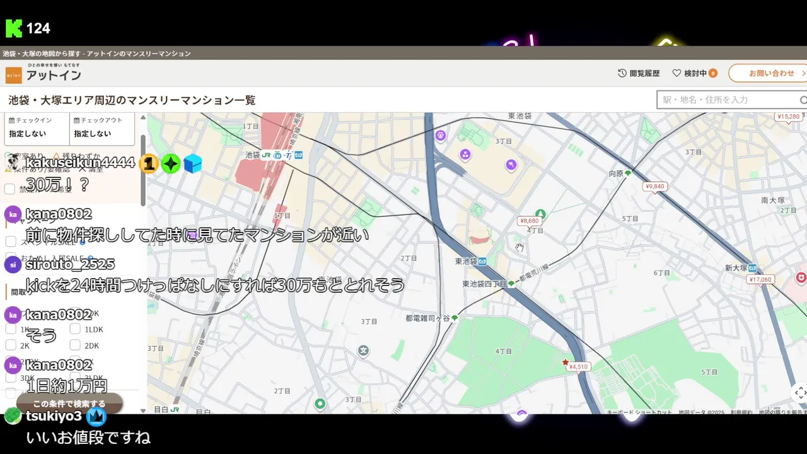Open the 検討中 favorites list
Viewport: 807px width, 454px height.
pos(695,73)
